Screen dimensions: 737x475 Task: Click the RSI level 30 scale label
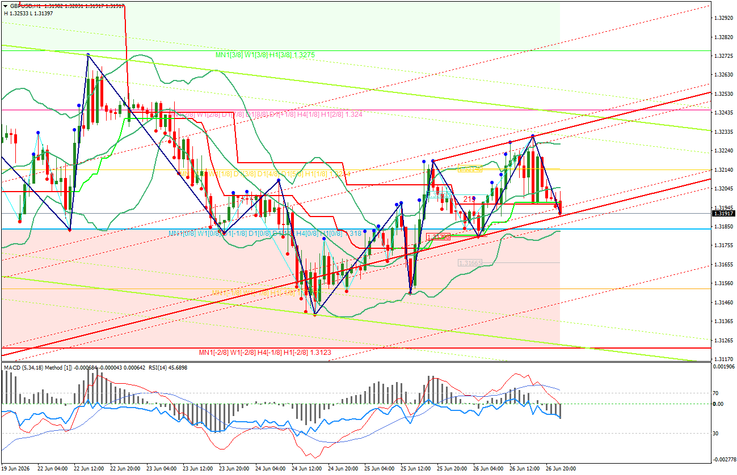coord(716,434)
